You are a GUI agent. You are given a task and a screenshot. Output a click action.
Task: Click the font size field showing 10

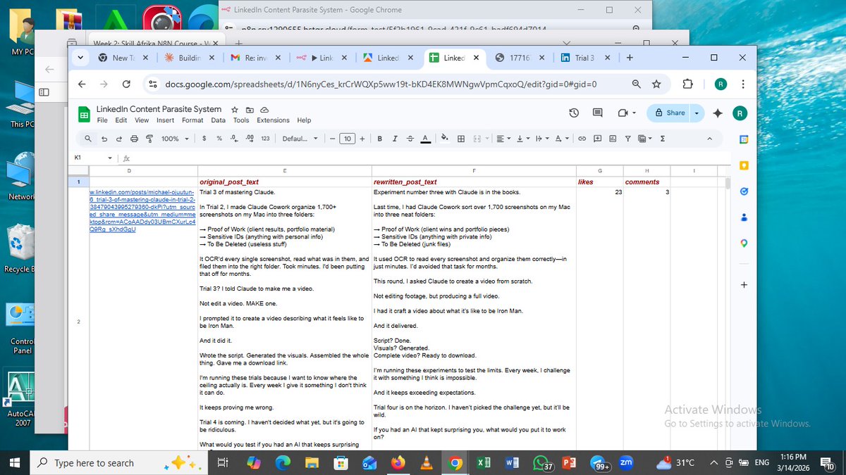(347, 139)
